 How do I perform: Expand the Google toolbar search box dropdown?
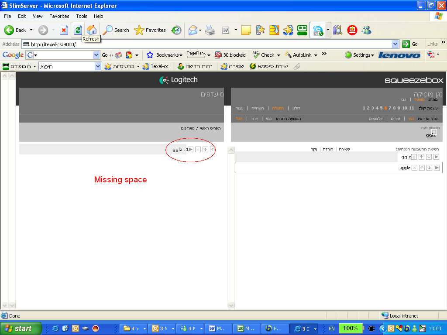(x=96, y=55)
